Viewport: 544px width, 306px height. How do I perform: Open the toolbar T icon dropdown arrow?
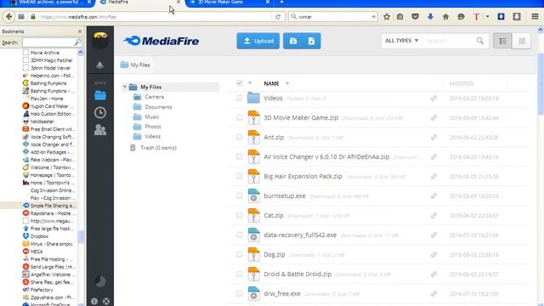(x=487, y=17)
